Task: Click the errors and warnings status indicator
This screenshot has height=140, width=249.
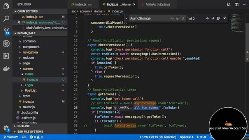Action: [x=36, y=137]
